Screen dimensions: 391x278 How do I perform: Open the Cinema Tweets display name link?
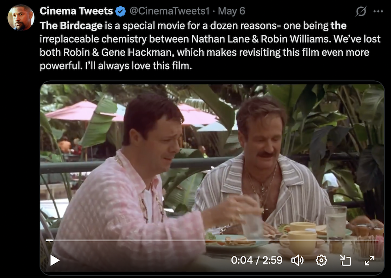click(76, 11)
